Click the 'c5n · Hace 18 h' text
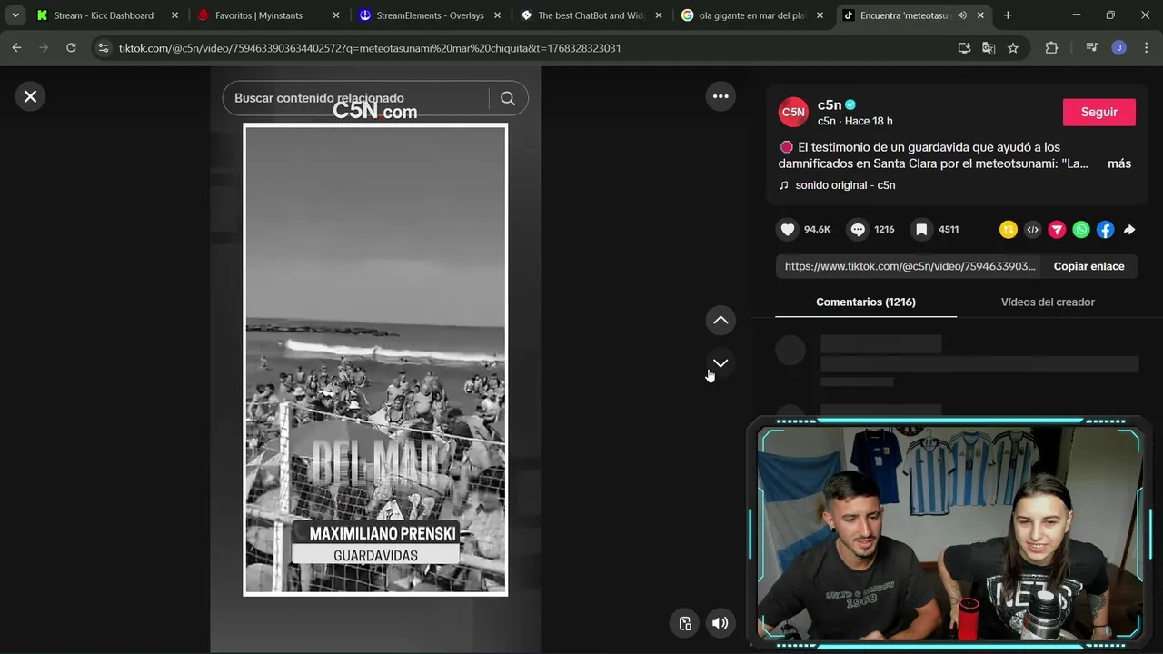Viewport: 1163px width, 654px height. [x=854, y=121]
